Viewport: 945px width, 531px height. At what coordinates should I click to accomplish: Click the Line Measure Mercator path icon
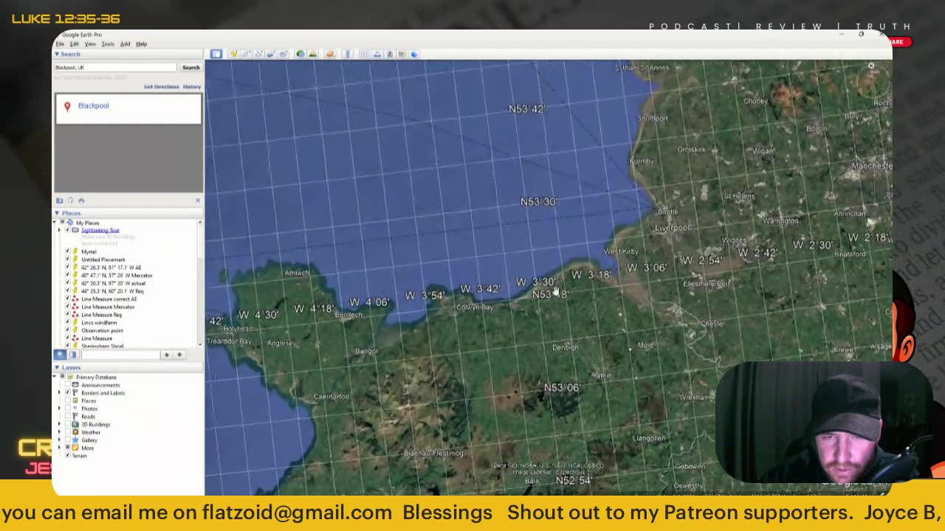point(75,307)
